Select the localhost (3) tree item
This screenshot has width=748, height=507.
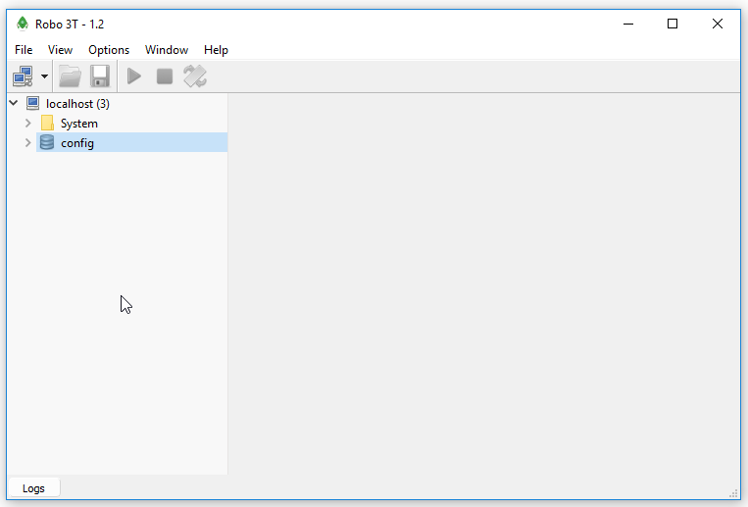77,104
